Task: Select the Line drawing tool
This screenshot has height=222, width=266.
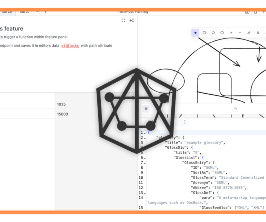Action: click(240, 33)
